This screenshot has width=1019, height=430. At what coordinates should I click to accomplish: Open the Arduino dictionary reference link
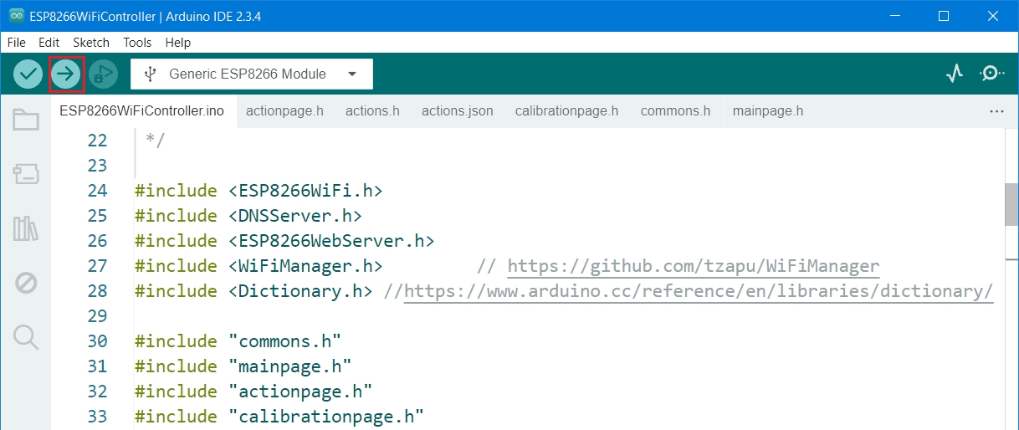[x=698, y=291]
